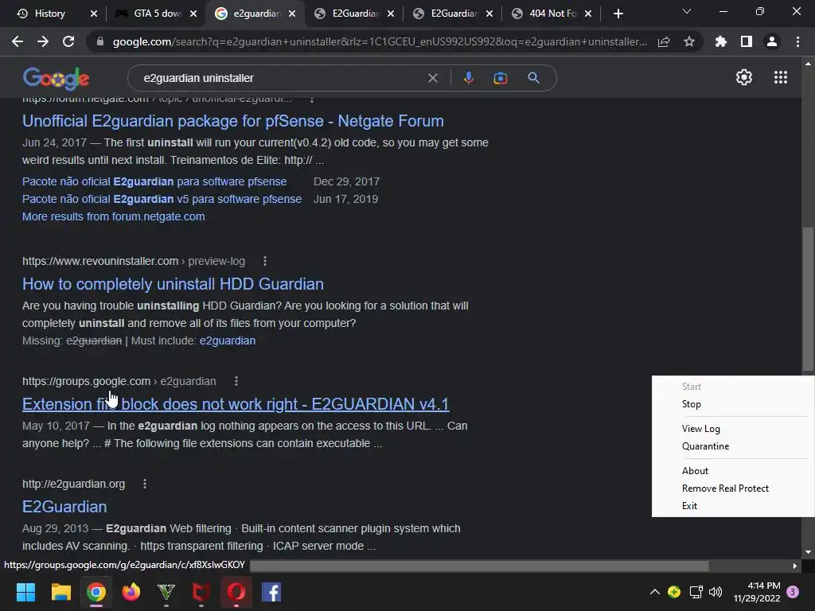Image resolution: width=815 pixels, height=611 pixels.
Task: Open Chrome from taskbar
Action: coord(96,592)
